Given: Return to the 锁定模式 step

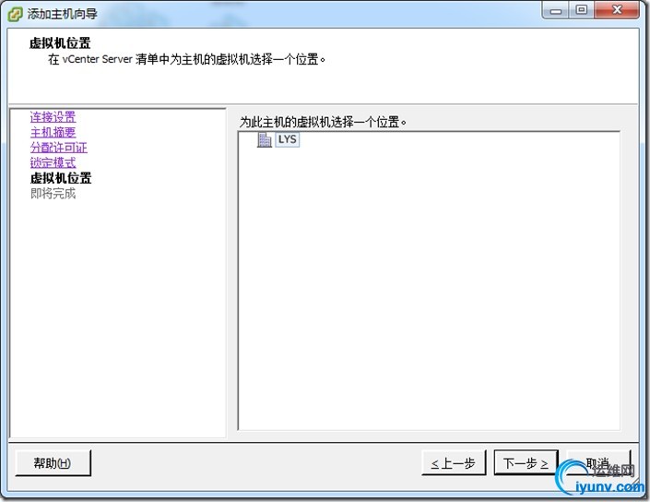Looking at the screenshot, I should point(53,162).
